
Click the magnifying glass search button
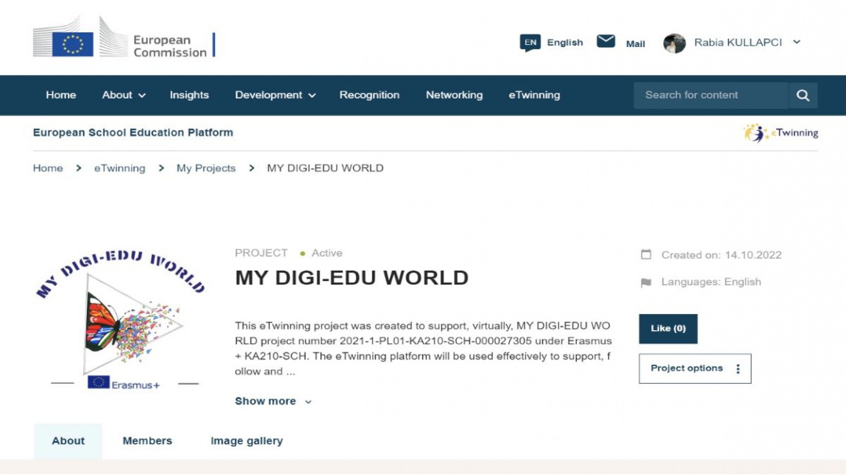click(x=803, y=95)
